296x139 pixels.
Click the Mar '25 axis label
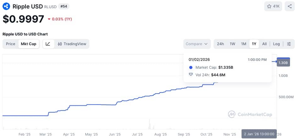pyautogui.click(x=45, y=134)
